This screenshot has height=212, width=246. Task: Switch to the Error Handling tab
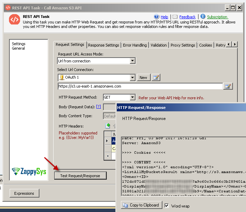(x=135, y=45)
